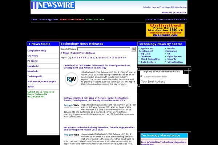218x145 pixels.
Task: Go to page 15 of results
Action: coord(103,58)
